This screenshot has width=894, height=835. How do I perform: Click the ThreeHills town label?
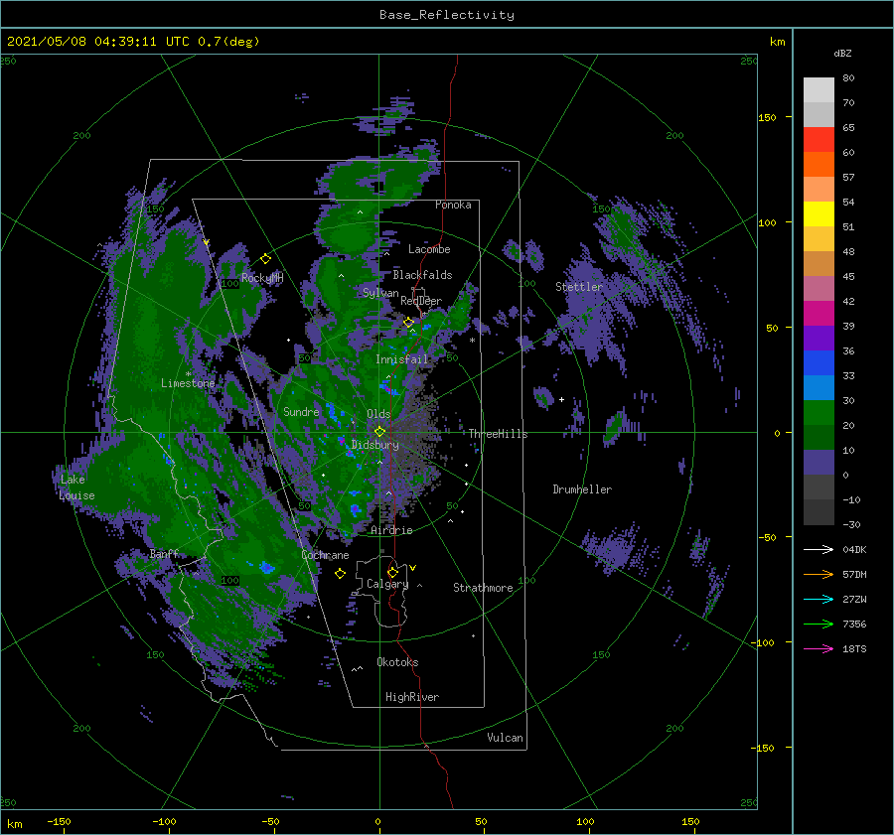click(x=498, y=434)
